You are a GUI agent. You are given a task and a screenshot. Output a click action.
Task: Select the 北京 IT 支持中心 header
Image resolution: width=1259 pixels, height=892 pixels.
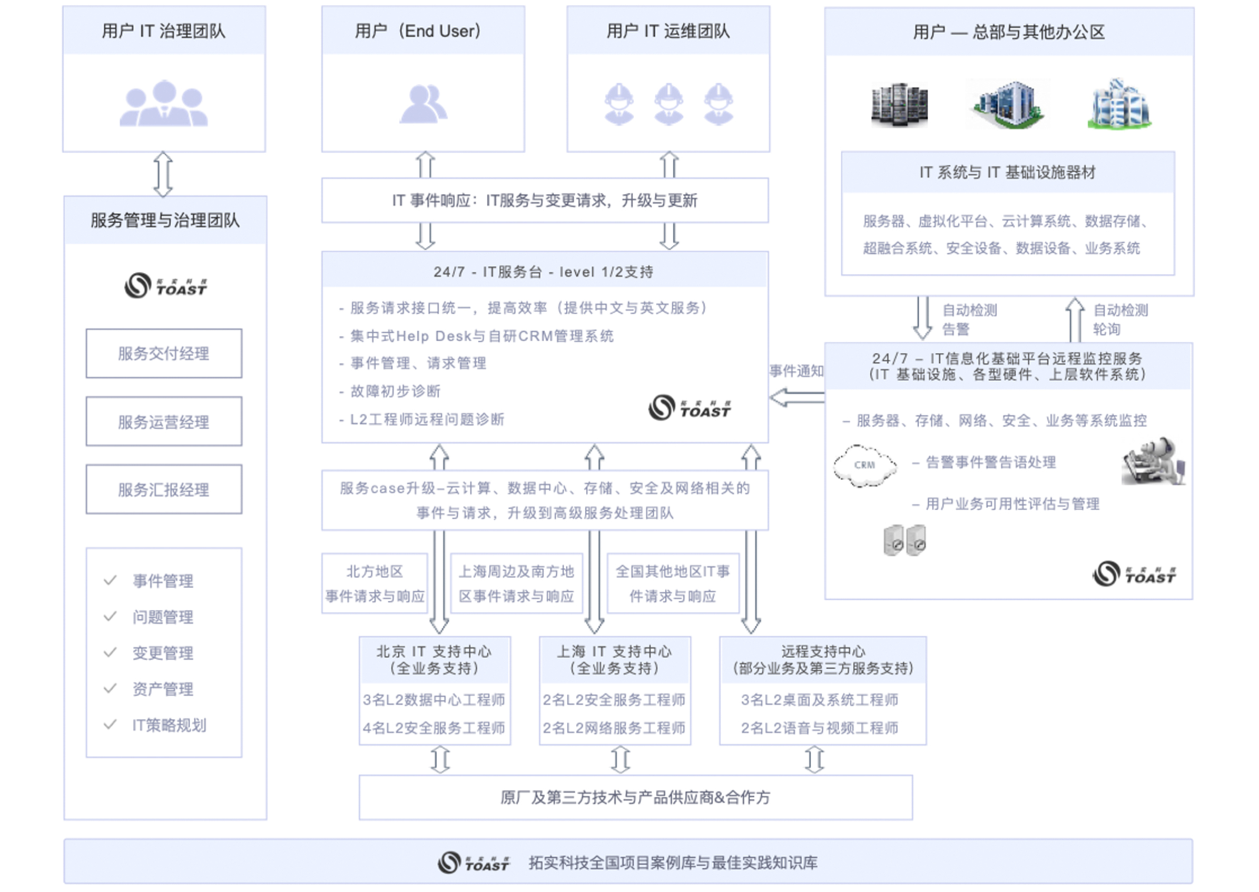tap(434, 660)
